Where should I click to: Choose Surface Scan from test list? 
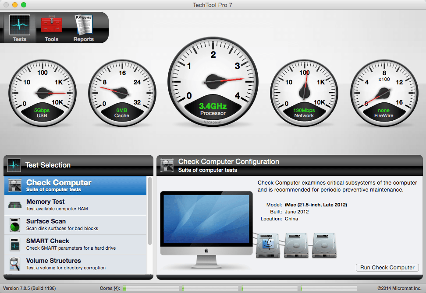pyautogui.click(x=75, y=225)
